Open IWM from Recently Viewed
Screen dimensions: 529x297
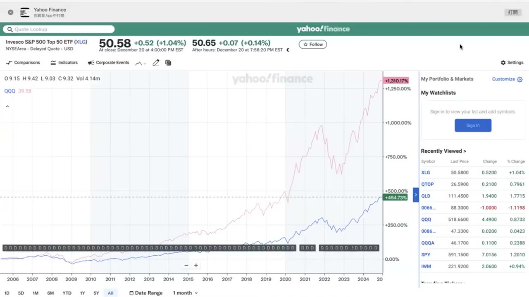426,266
